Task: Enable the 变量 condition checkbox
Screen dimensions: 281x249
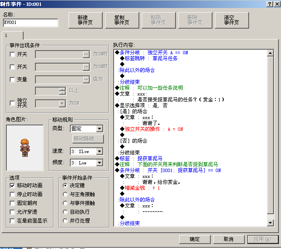Action: click(12, 79)
